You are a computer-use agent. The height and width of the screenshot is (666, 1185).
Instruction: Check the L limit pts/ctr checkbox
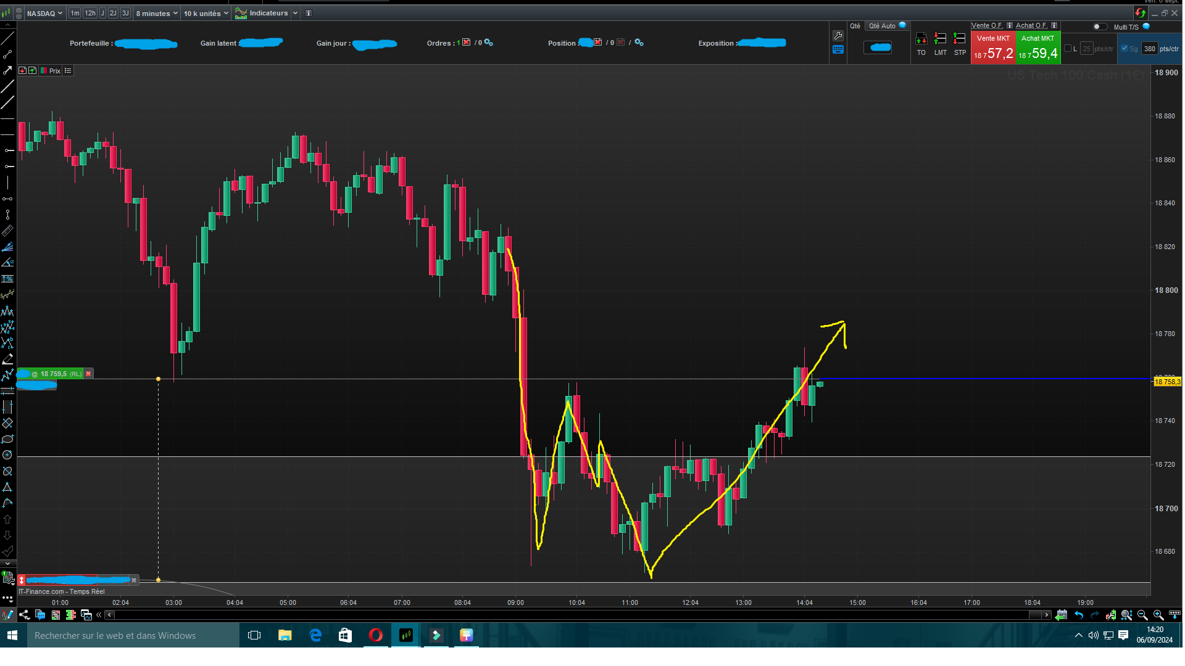click(1068, 49)
